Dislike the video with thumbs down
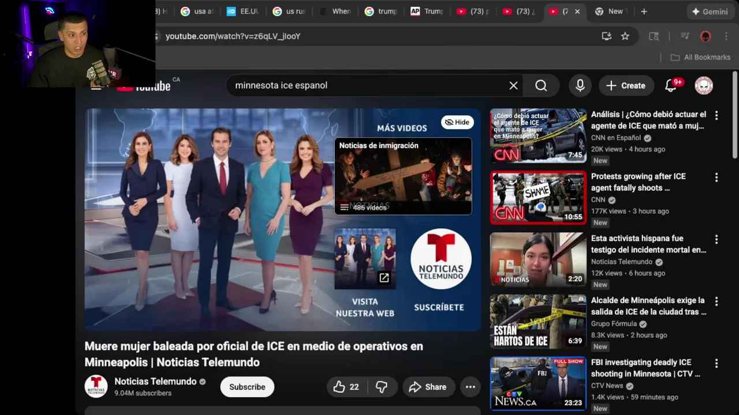The width and height of the screenshot is (739, 415). click(381, 387)
